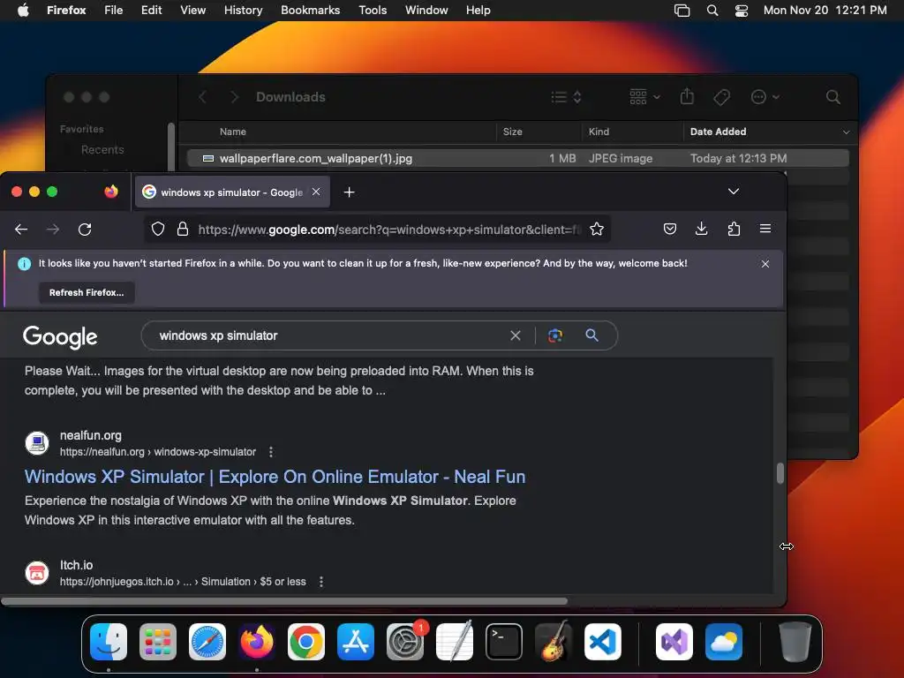Click the Itch.io site name
The image size is (904, 678).
pos(76,565)
